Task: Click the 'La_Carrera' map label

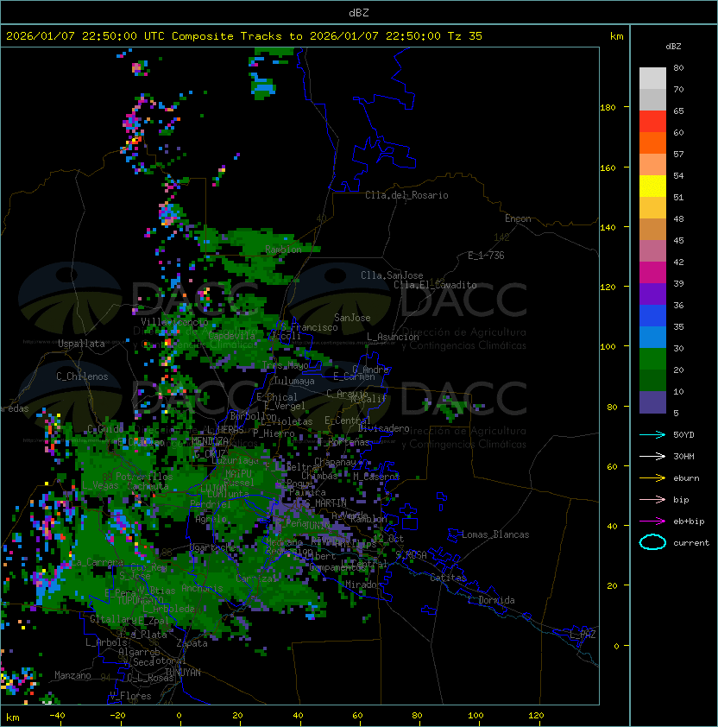Action: (x=98, y=562)
